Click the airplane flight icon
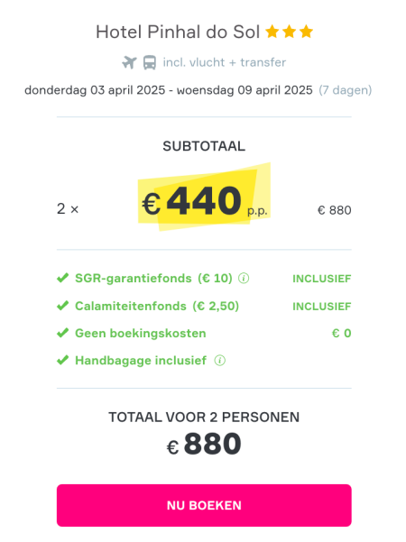The height and width of the screenshot is (542, 406). pos(129,62)
